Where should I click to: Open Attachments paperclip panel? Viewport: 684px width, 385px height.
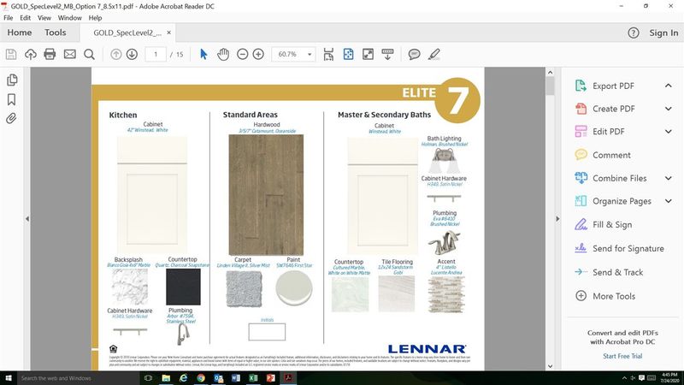coord(11,118)
